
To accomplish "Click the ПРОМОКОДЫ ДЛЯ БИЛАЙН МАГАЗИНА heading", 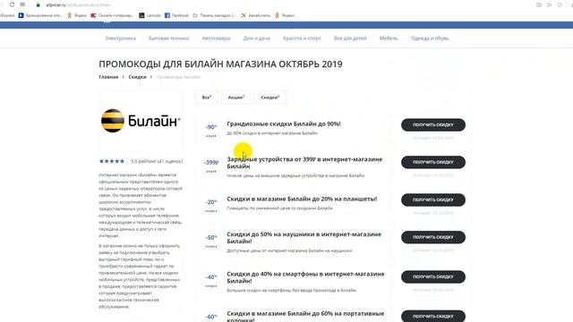I will [221, 64].
